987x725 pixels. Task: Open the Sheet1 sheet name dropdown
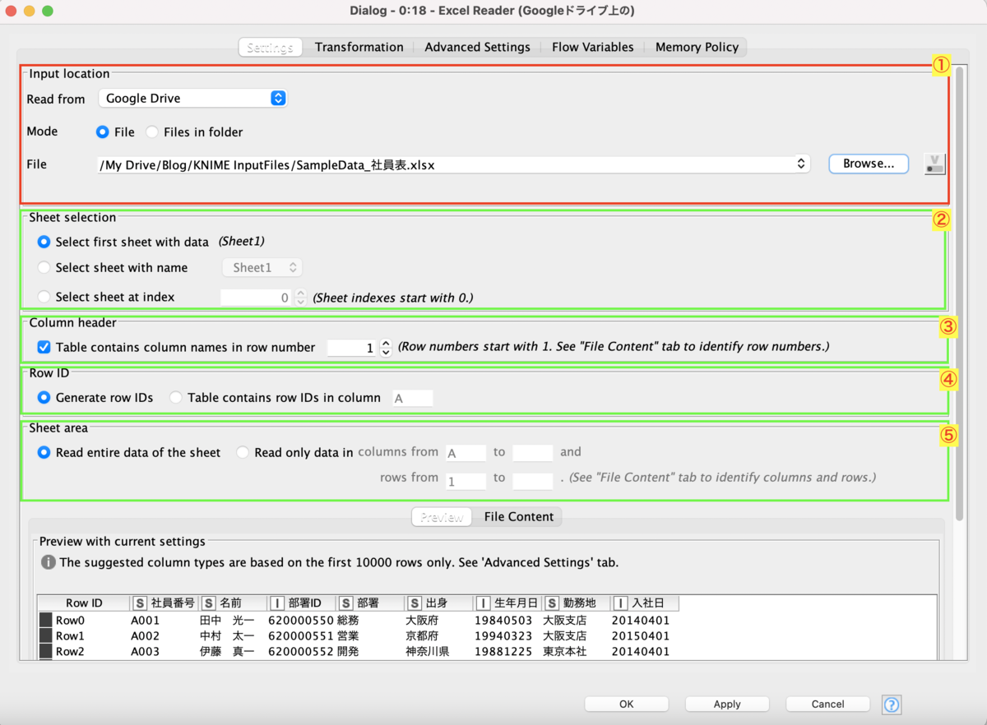point(262,267)
